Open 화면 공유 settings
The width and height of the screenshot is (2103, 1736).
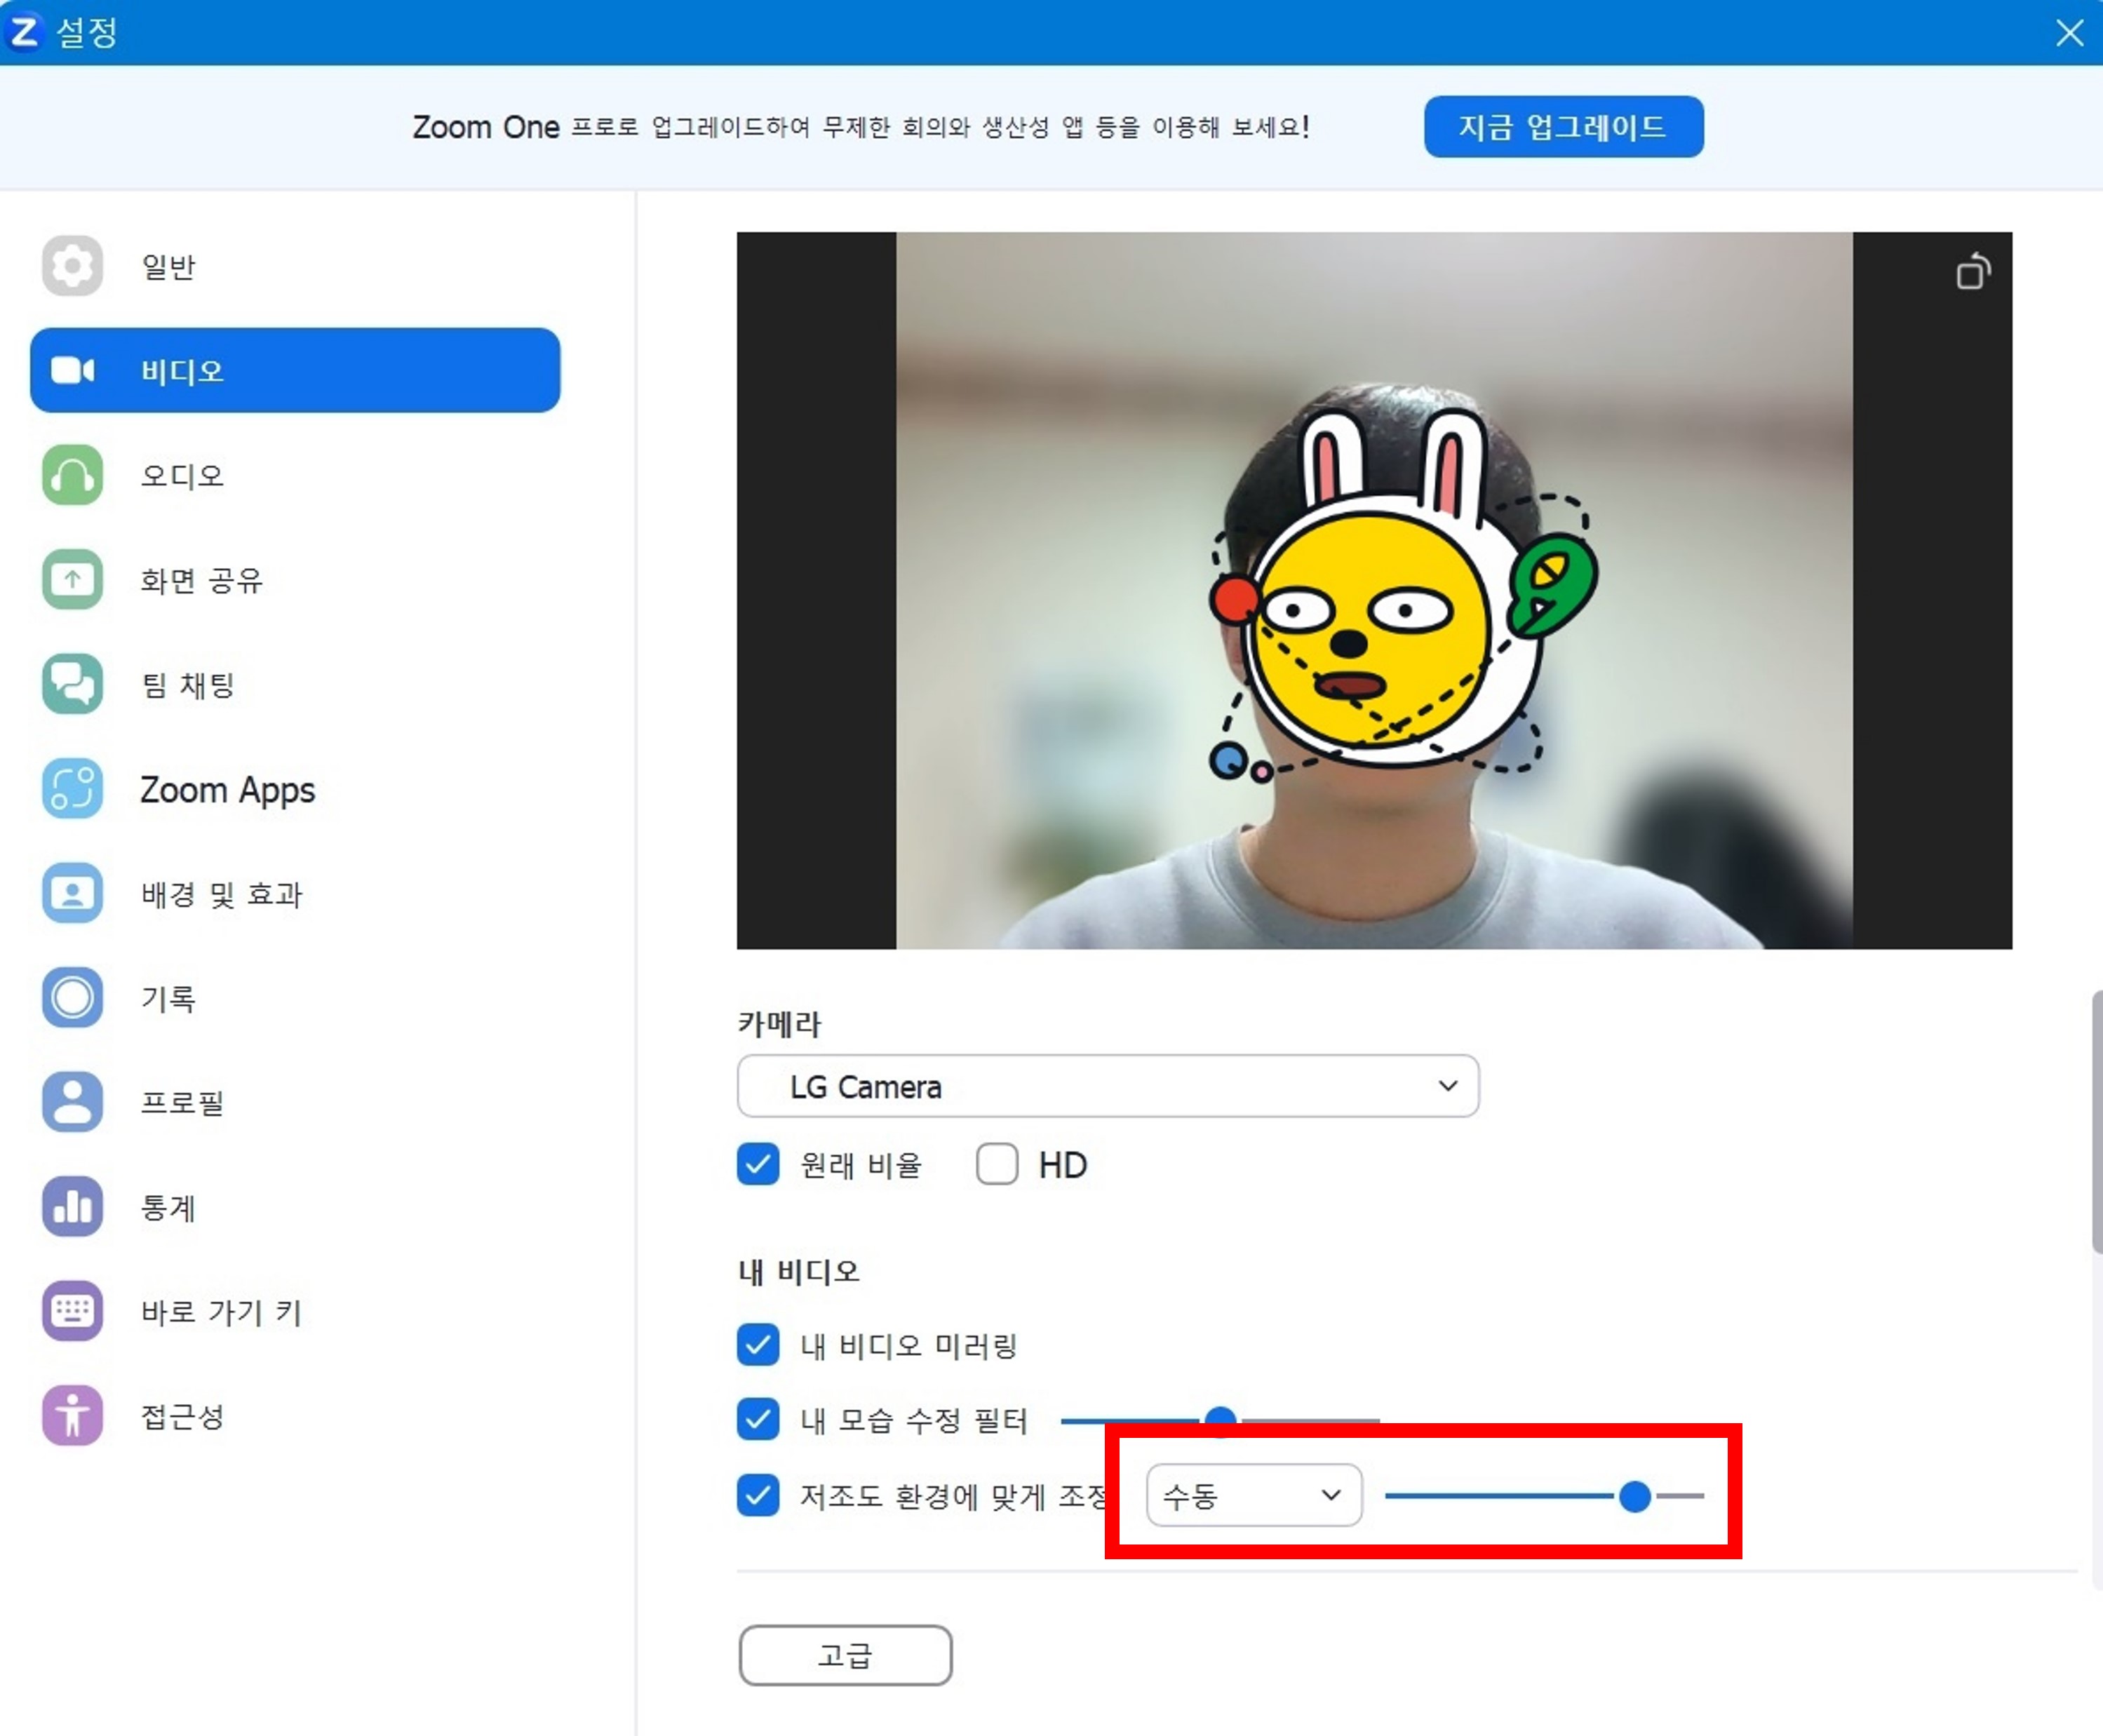(x=295, y=579)
